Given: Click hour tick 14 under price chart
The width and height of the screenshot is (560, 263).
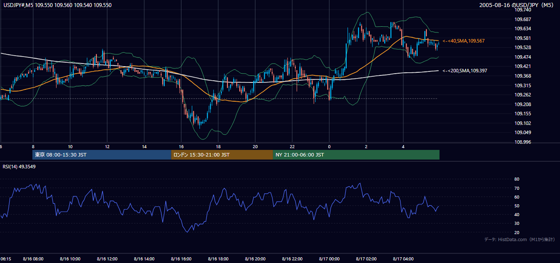Looking at the screenshot, I should (144, 147).
